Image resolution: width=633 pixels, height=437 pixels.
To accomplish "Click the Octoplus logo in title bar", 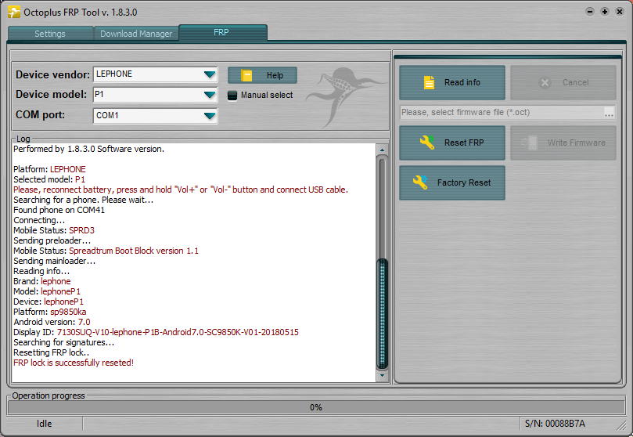I will click(13, 12).
